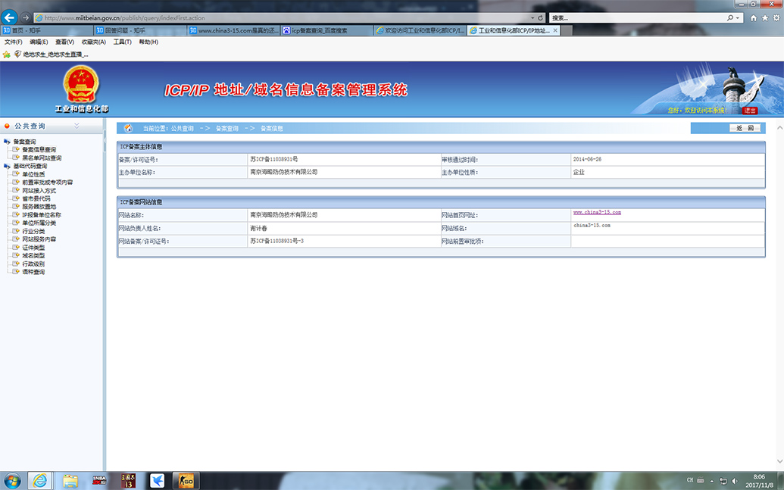Open Internet Explorer from the taskbar
The height and width of the screenshot is (490, 784).
[40, 481]
